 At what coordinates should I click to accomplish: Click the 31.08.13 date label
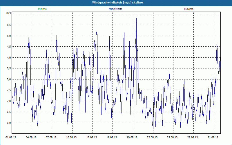[213, 137]
